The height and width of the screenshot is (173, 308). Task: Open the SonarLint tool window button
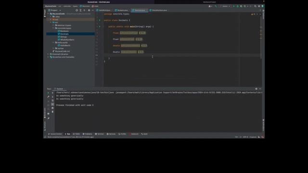tap(134, 134)
